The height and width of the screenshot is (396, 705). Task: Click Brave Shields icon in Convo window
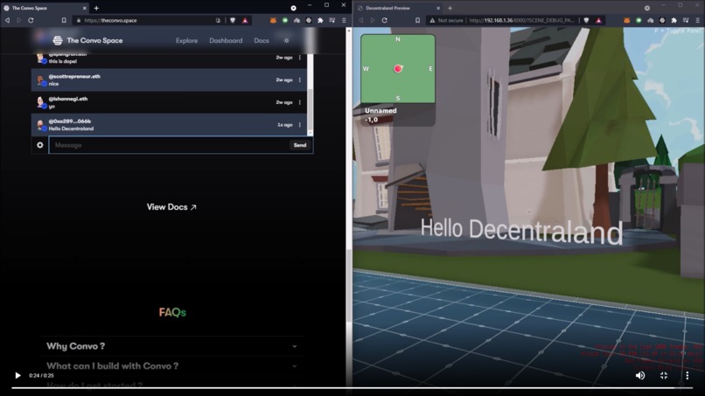[x=233, y=20]
